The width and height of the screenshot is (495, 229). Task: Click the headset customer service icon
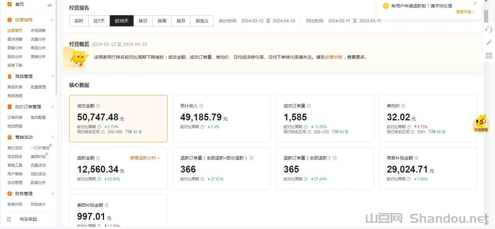point(489,30)
